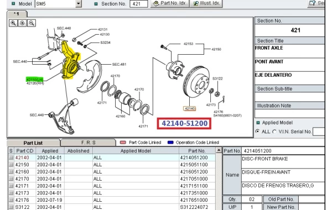
Task: Click the Applied Model green icon
Action: point(258,123)
